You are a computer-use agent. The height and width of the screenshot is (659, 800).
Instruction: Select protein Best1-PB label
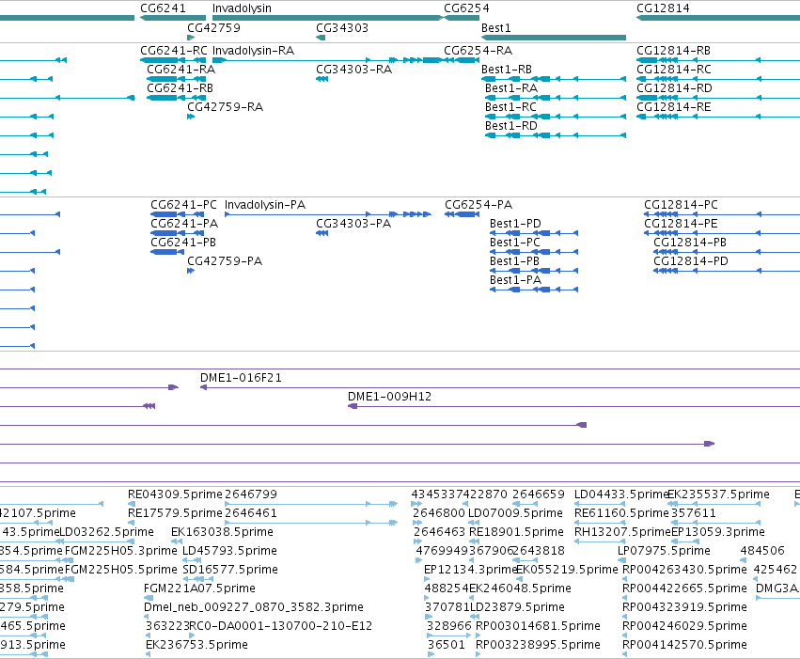pyautogui.click(x=515, y=261)
